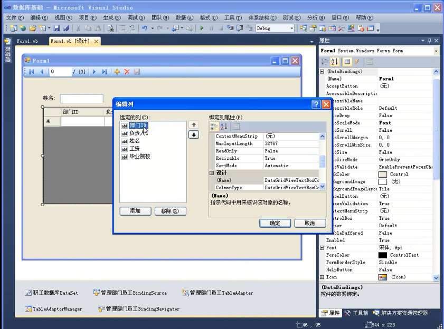
Task: Click the Toolbox wrench icon in top toolbar
Action: point(341,28)
